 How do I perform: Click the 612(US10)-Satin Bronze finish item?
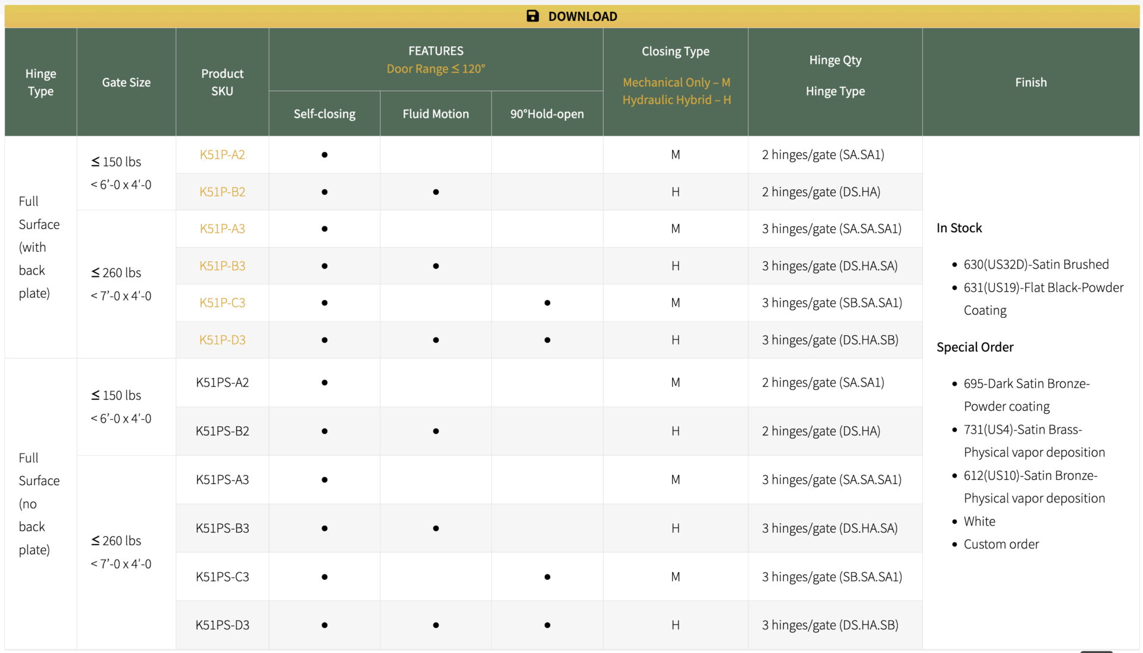coord(1034,487)
